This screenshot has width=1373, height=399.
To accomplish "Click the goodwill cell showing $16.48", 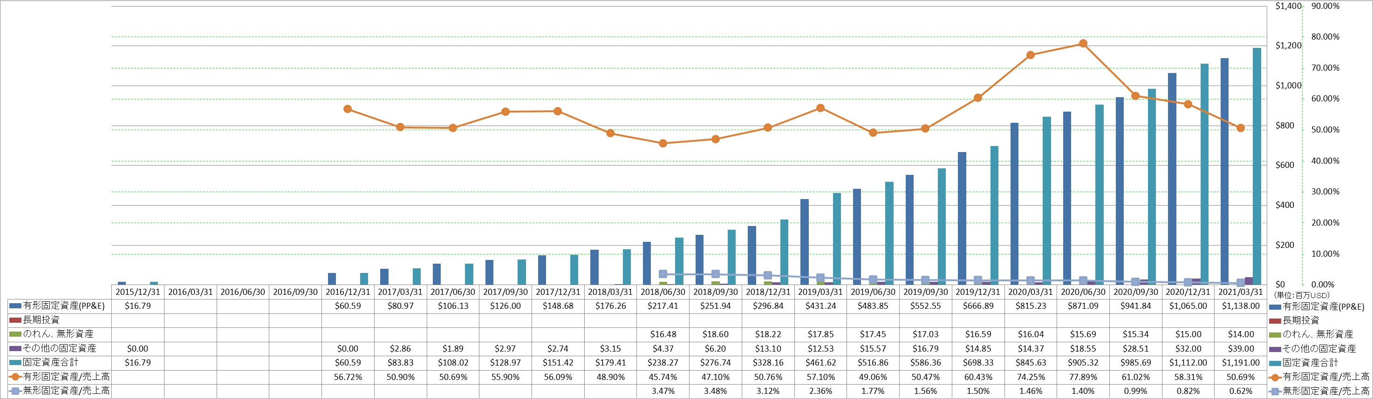I will [x=663, y=335].
